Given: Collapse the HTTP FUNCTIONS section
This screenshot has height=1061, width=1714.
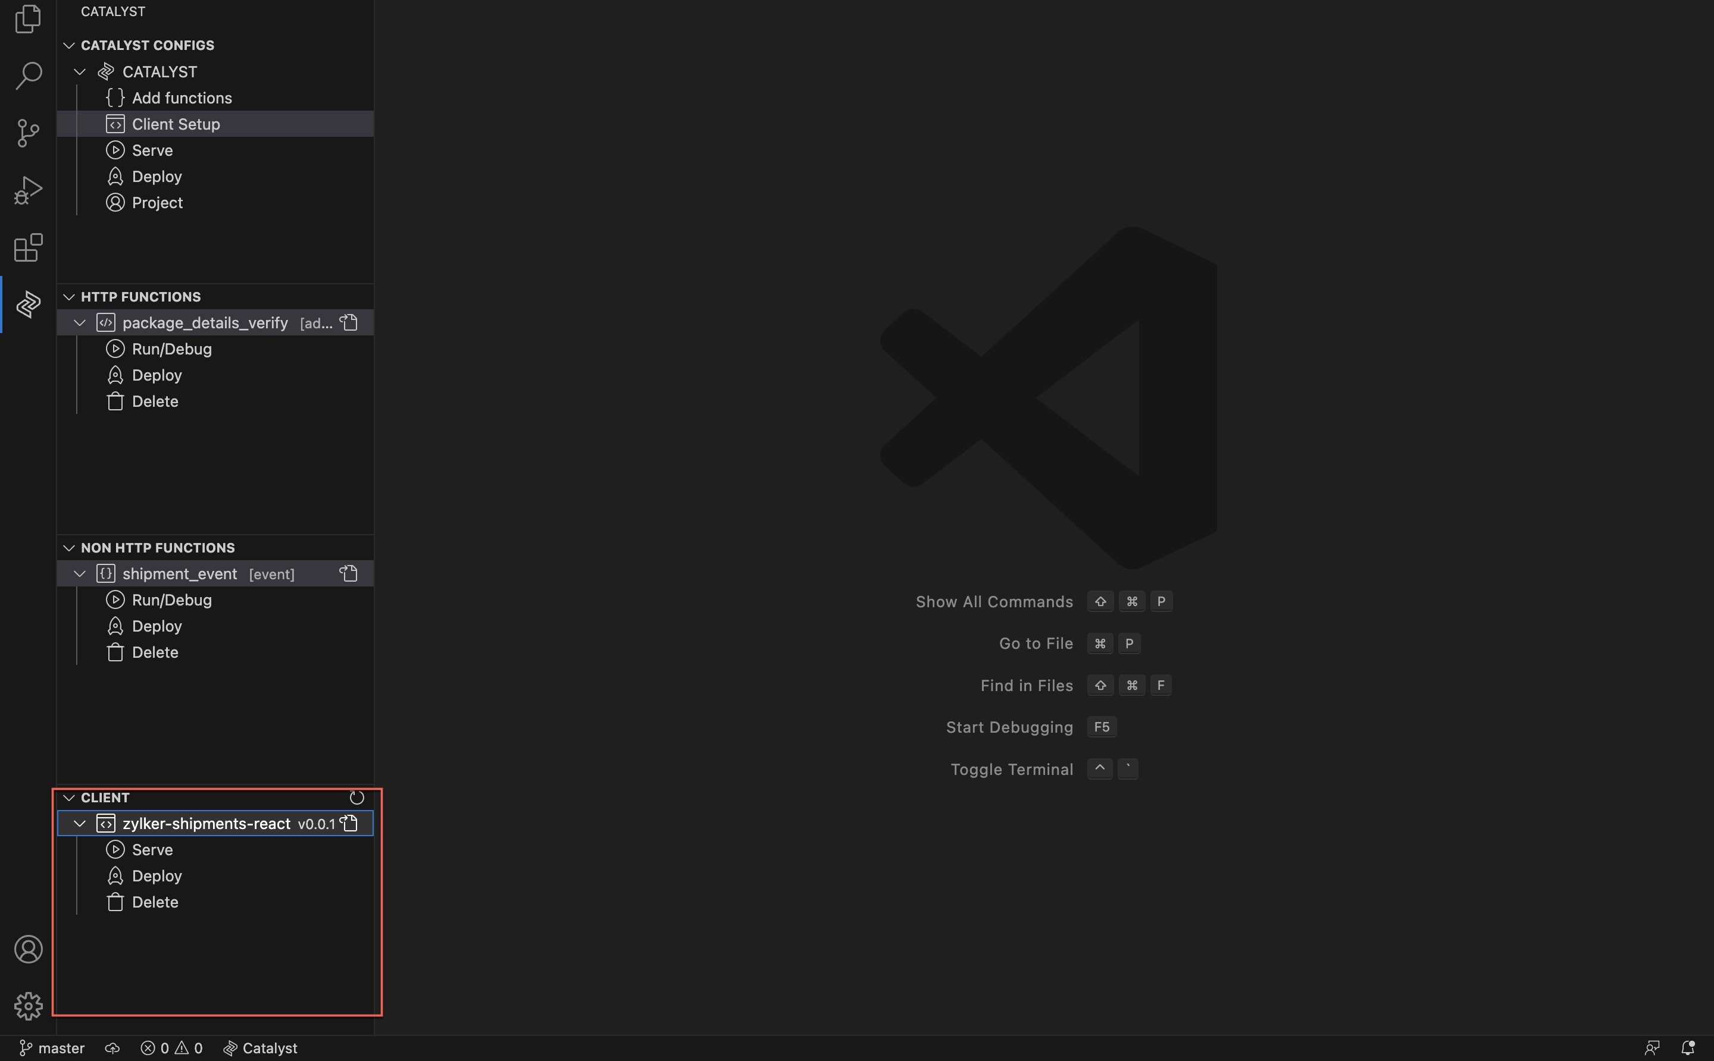Looking at the screenshot, I should (68, 296).
